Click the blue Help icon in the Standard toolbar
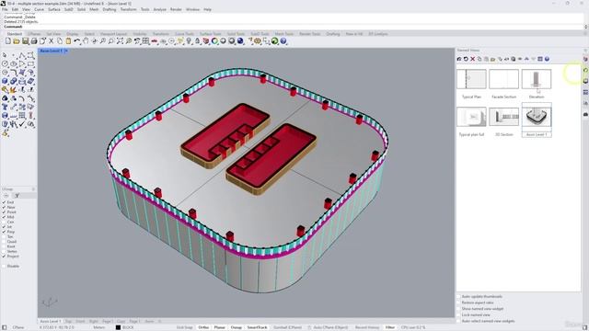This screenshot has width=589, height=331. pos(283,40)
